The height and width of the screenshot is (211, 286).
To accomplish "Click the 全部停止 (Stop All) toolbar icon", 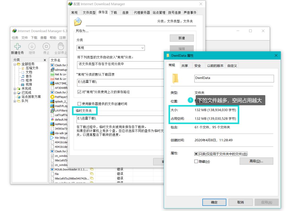I will [61, 46].
